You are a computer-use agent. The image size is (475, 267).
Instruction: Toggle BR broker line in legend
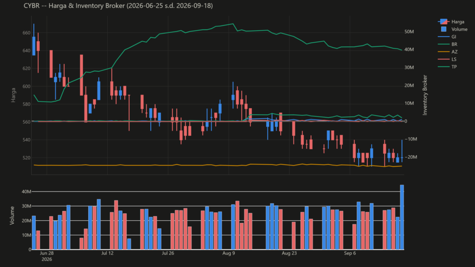tap(448, 44)
